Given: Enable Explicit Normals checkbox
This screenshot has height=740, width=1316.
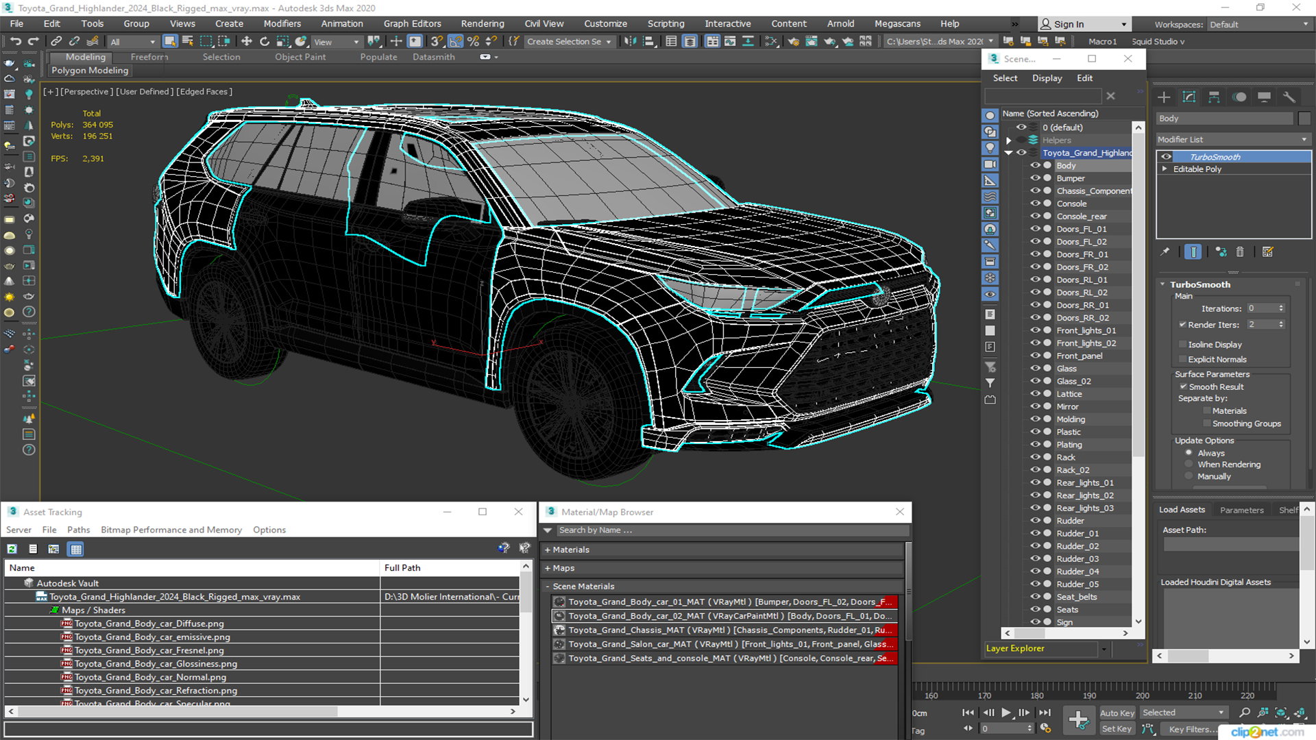Looking at the screenshot, I should coord(1182,360).
